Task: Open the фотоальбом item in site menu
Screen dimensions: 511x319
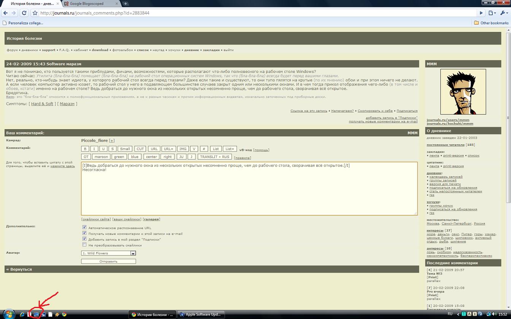Action: 123,50
